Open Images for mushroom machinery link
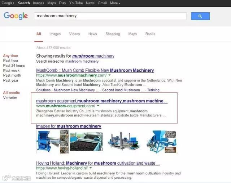The width and height of the screenshot is (231, 183). point(69,126)
